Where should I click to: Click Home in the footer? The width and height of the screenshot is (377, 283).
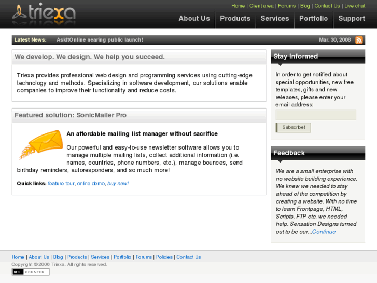tap(18, 257)
